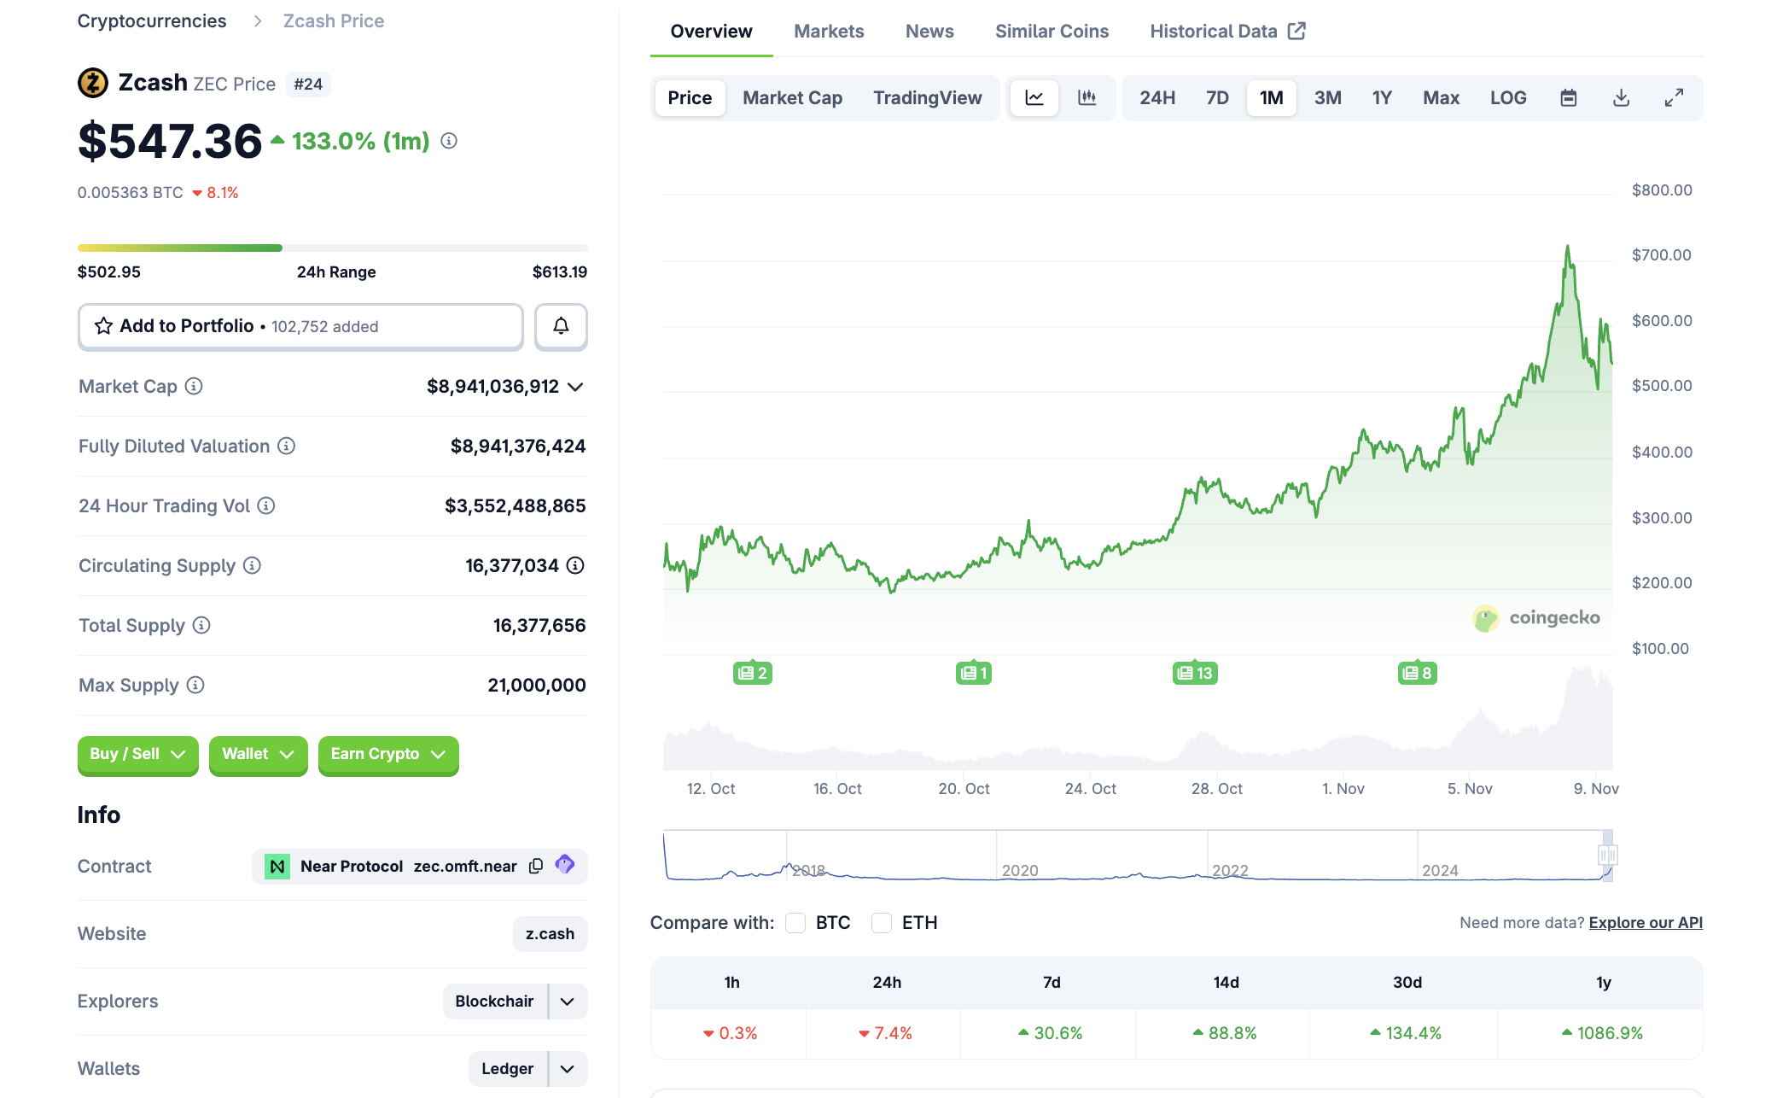Switch to the Markets tab
This screenshot has width=1777, height=1098.
[x=829, y=32]
